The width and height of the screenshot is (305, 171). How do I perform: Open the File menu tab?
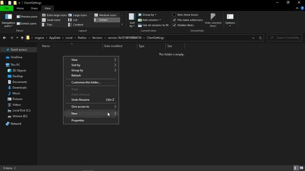click(x=7, y=9)
